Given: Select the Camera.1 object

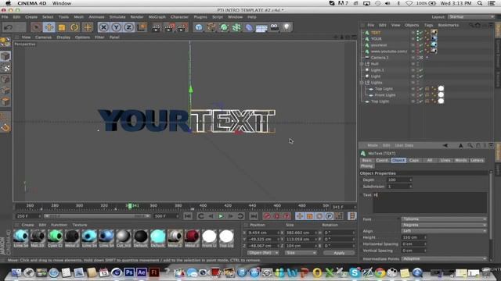Looking at the screenshot, I should point(380,58).
